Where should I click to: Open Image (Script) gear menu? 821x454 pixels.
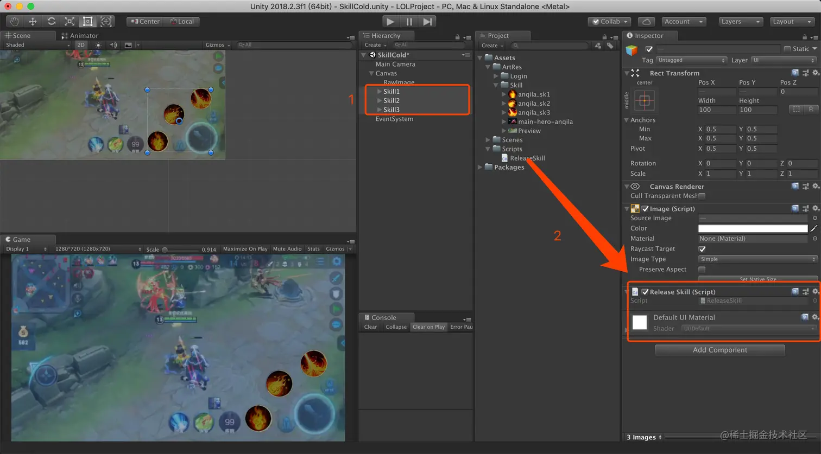(x=816, y=208)
